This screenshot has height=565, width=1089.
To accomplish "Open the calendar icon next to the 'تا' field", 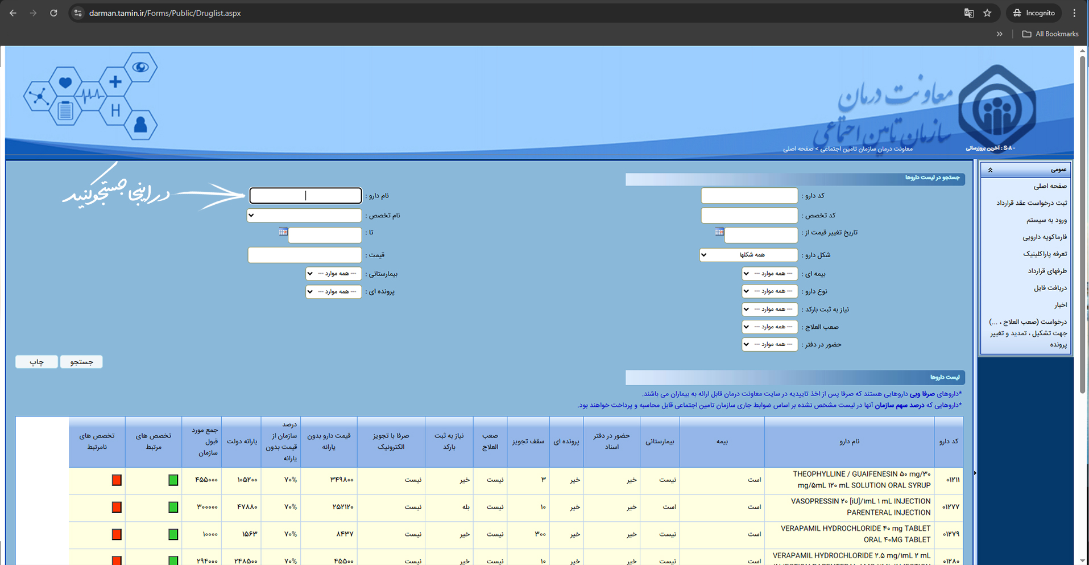I will tap(283, 232).
